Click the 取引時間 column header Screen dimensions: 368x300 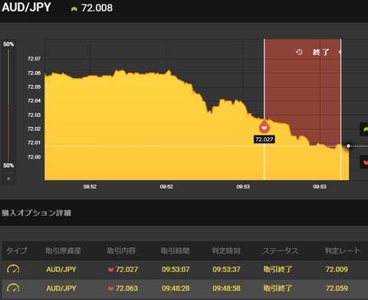click(176, 251)
